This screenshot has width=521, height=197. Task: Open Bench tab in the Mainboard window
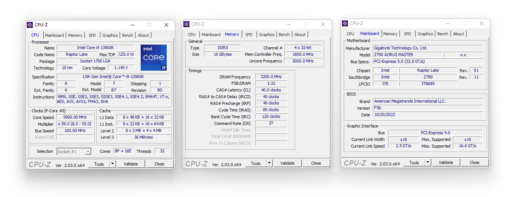click(443, 34)
